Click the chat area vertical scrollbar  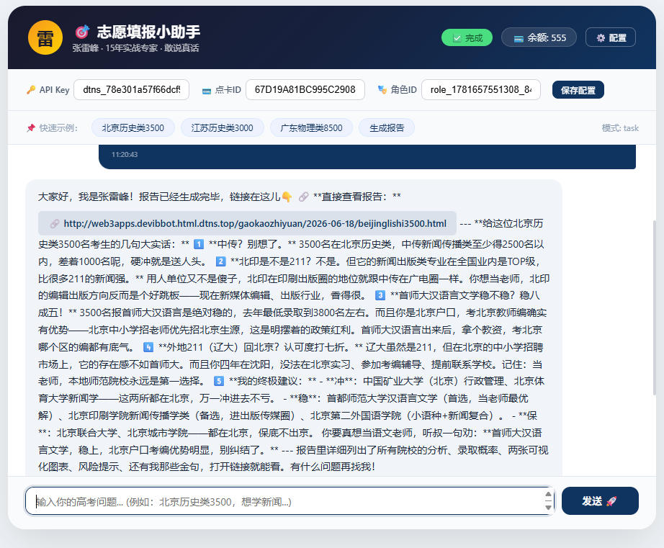[x=654, y=308]
